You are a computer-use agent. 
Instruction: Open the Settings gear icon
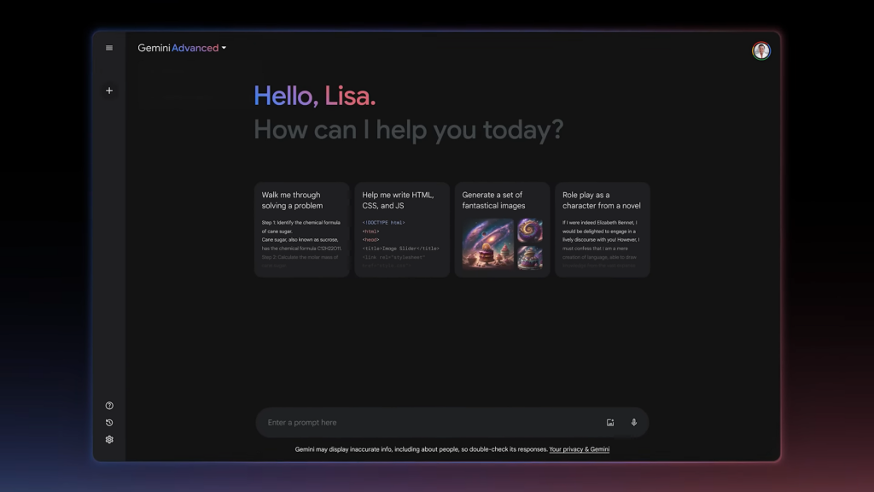click(109, 440)
